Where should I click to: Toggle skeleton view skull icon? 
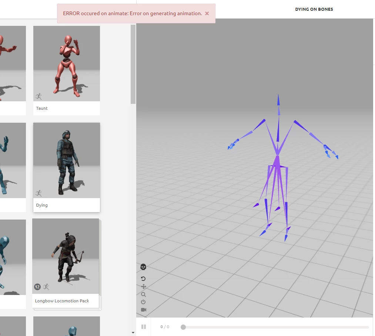click(143, 267)
